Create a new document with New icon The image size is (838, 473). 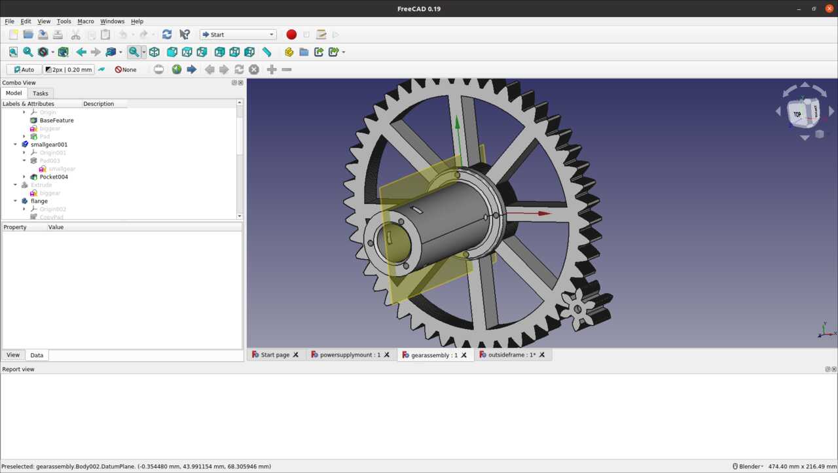coord(13,35)
